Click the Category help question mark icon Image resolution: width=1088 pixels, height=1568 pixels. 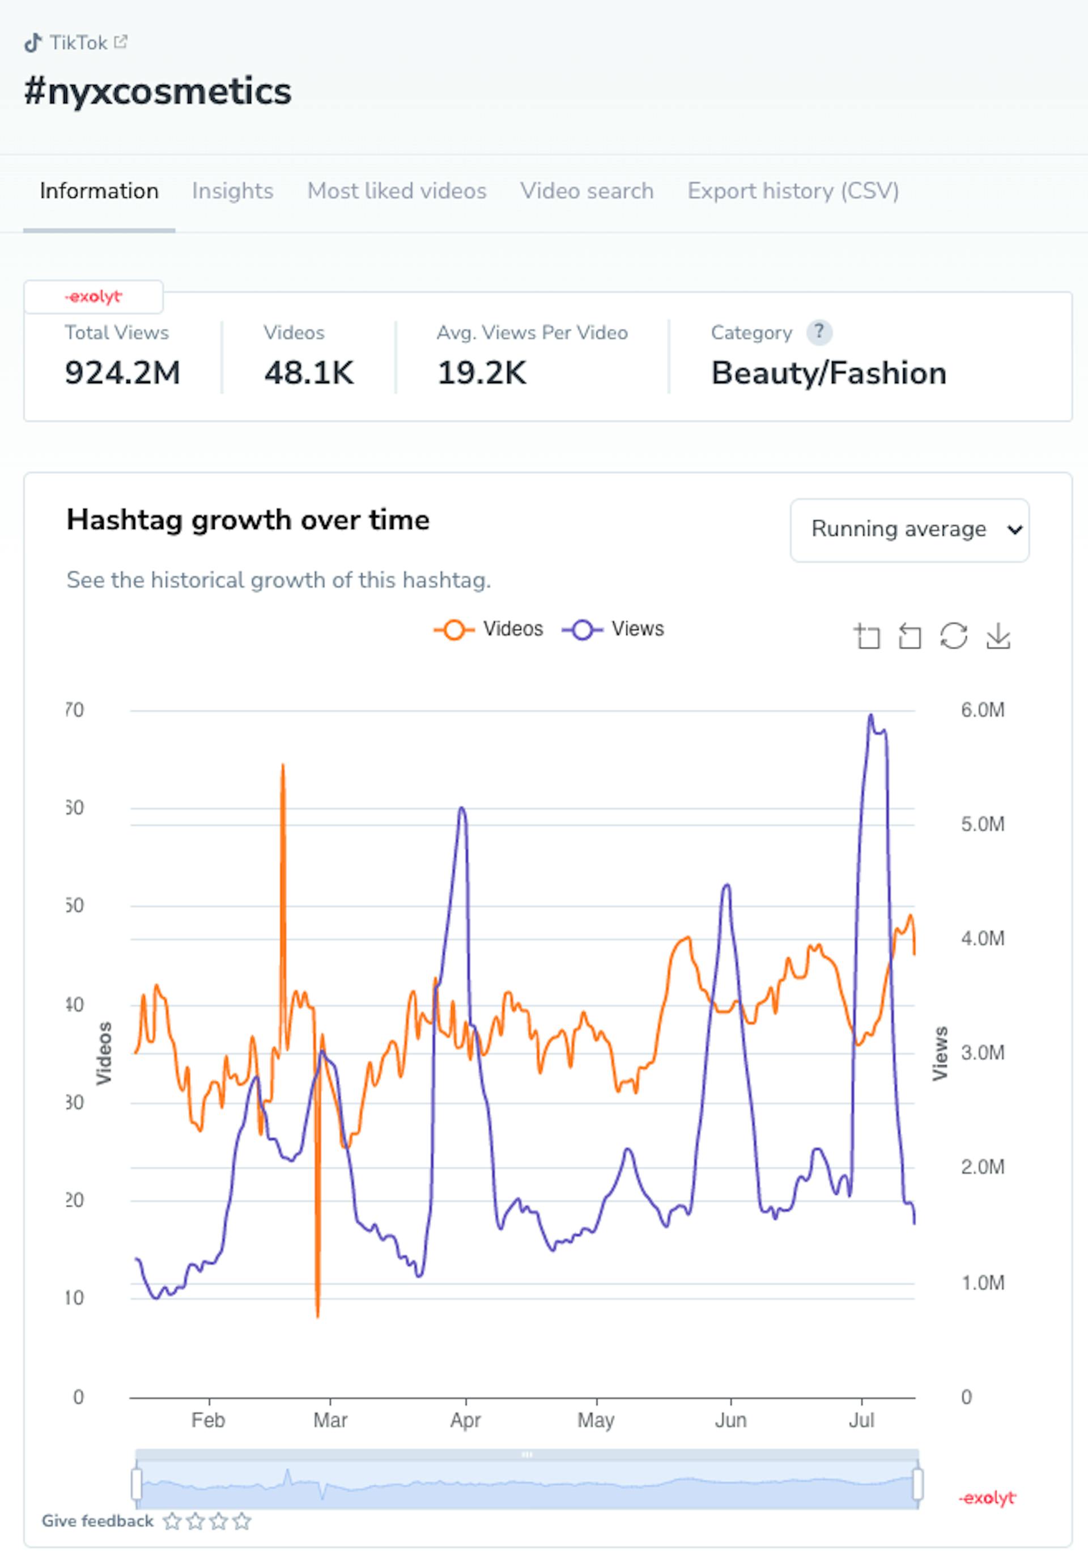819,332
